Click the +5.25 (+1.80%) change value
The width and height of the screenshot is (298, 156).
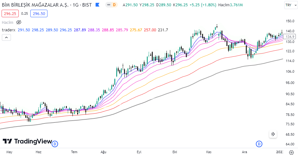(203, 5)
